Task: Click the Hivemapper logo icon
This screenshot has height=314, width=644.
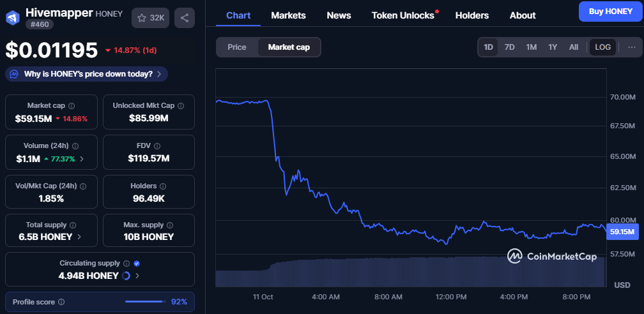Action: pyautogui.click(x=13, y=17)
